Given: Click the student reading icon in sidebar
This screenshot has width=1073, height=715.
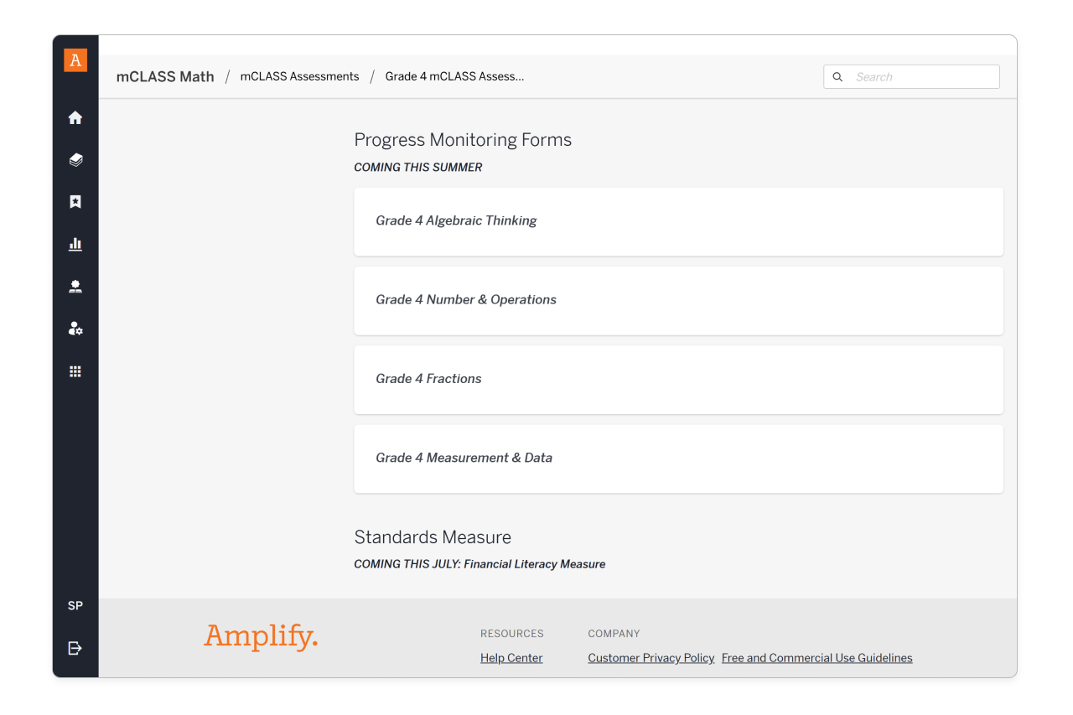Looking at the screenshot, I should point(75,287).
